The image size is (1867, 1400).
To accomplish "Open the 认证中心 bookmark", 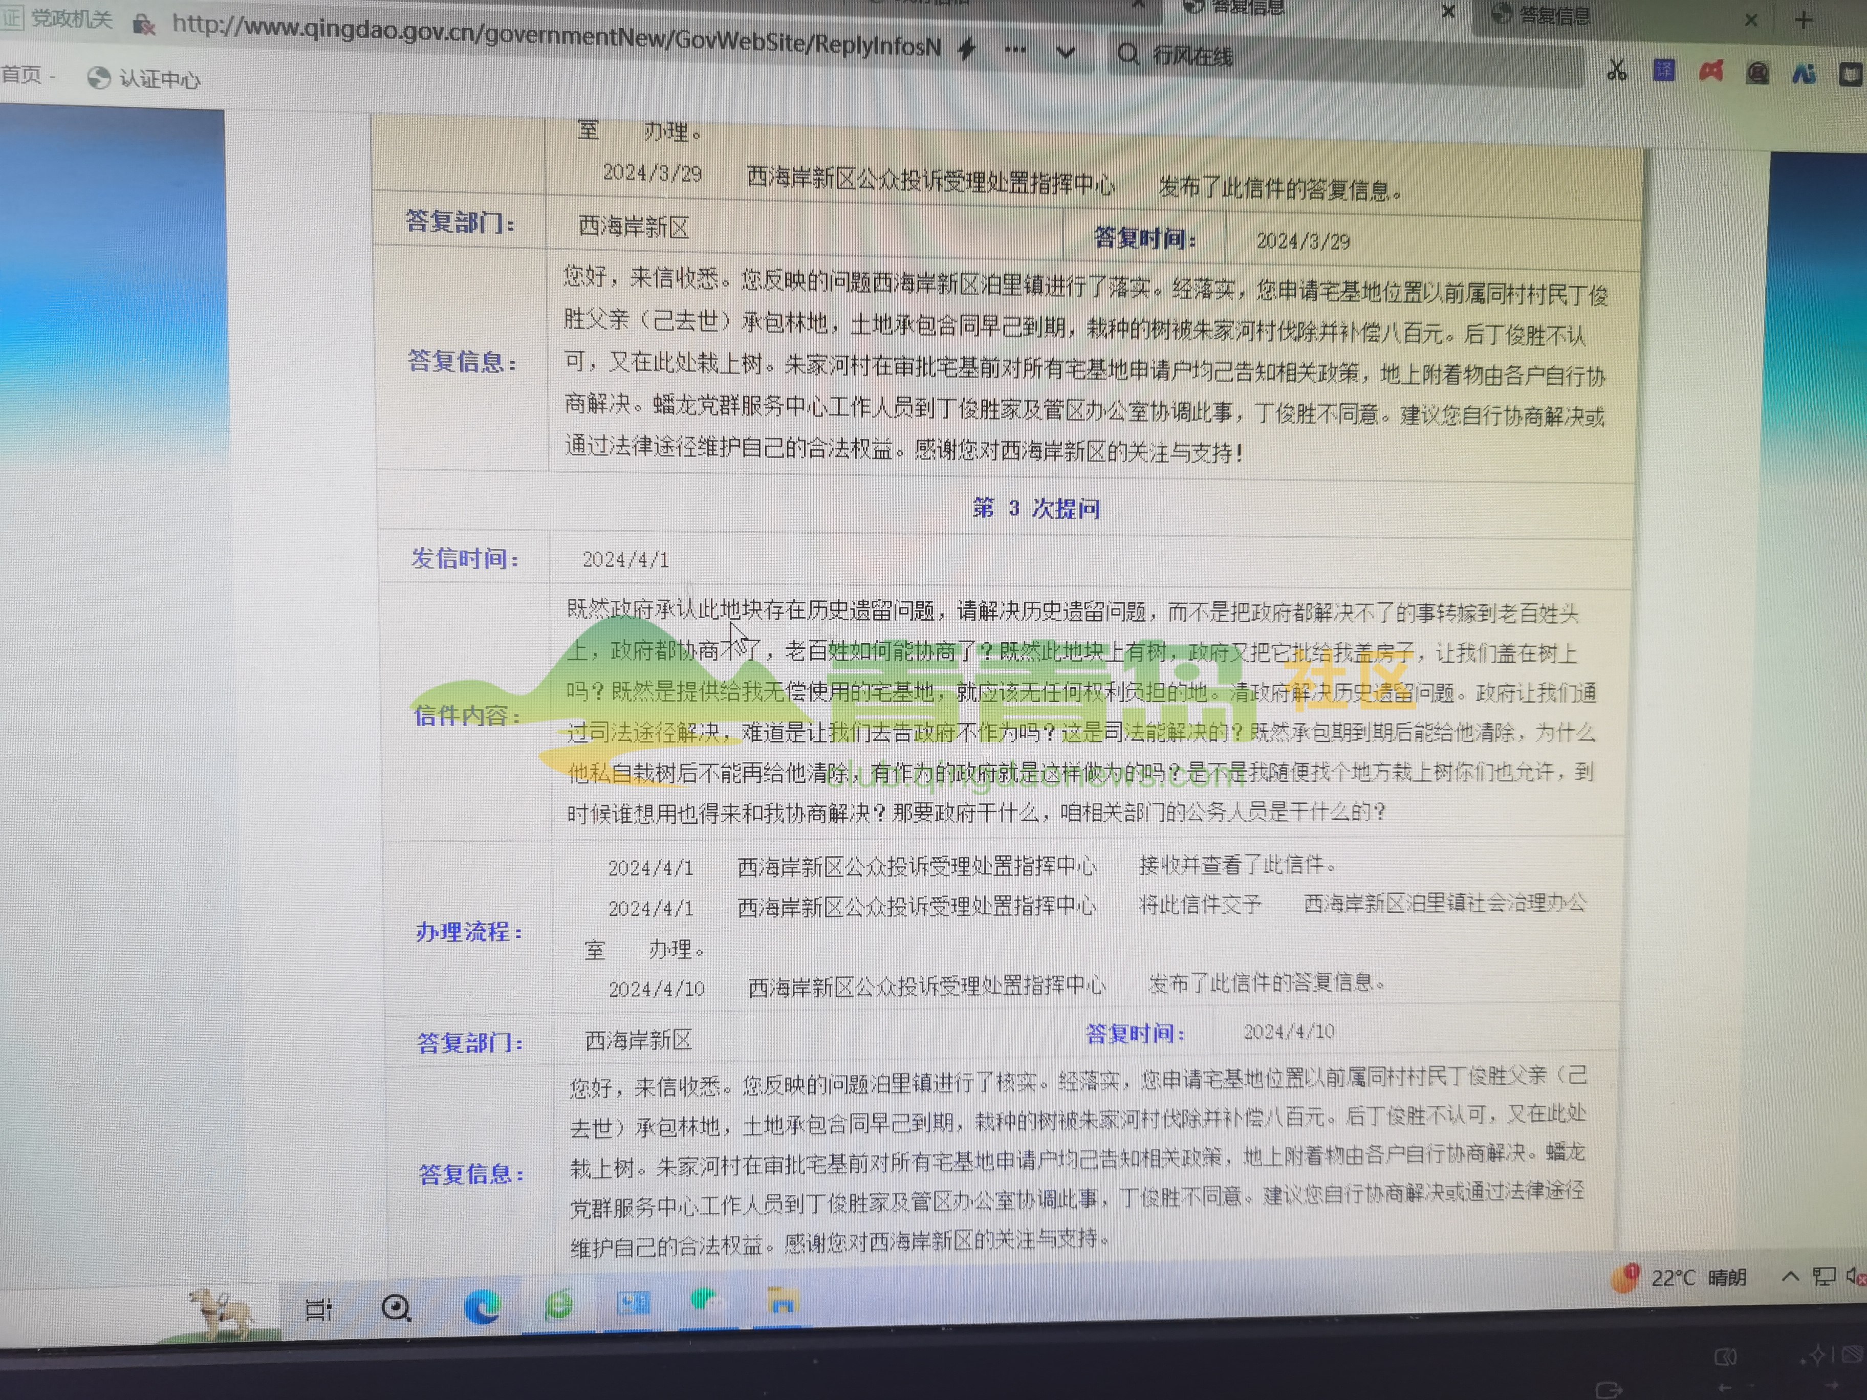I will pos(144,79).
